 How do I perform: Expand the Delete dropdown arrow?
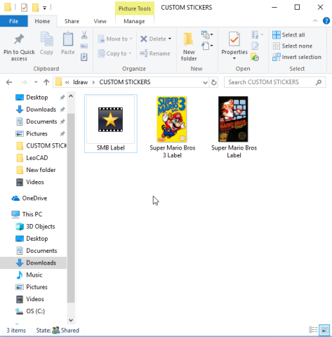170,39
